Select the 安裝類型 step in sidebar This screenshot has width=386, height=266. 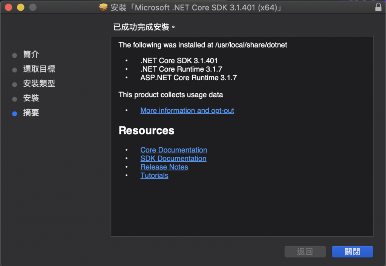(39, 83)
